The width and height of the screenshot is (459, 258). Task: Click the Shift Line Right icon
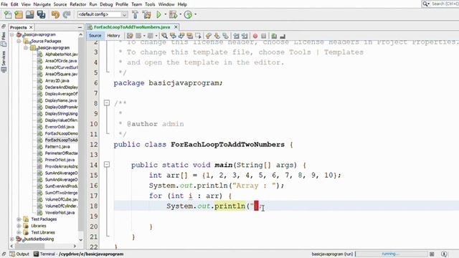[245, 36]
